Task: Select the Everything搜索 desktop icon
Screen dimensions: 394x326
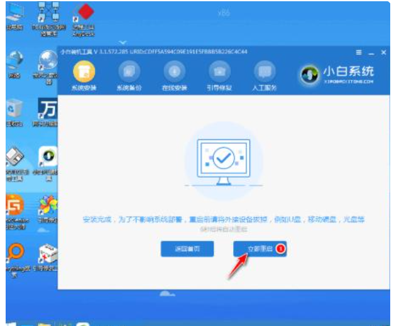Action: 16,260
